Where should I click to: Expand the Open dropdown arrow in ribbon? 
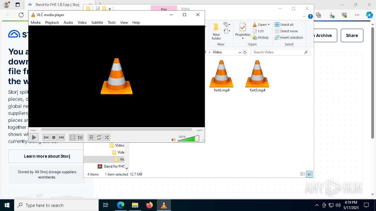point(268,25)
